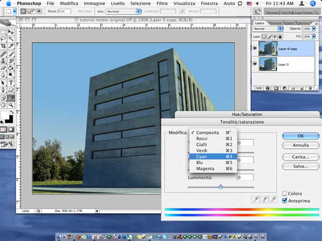Click the delete layer trash icon
The width and height of the screenshot is (322, 241).
pos(311,88)
